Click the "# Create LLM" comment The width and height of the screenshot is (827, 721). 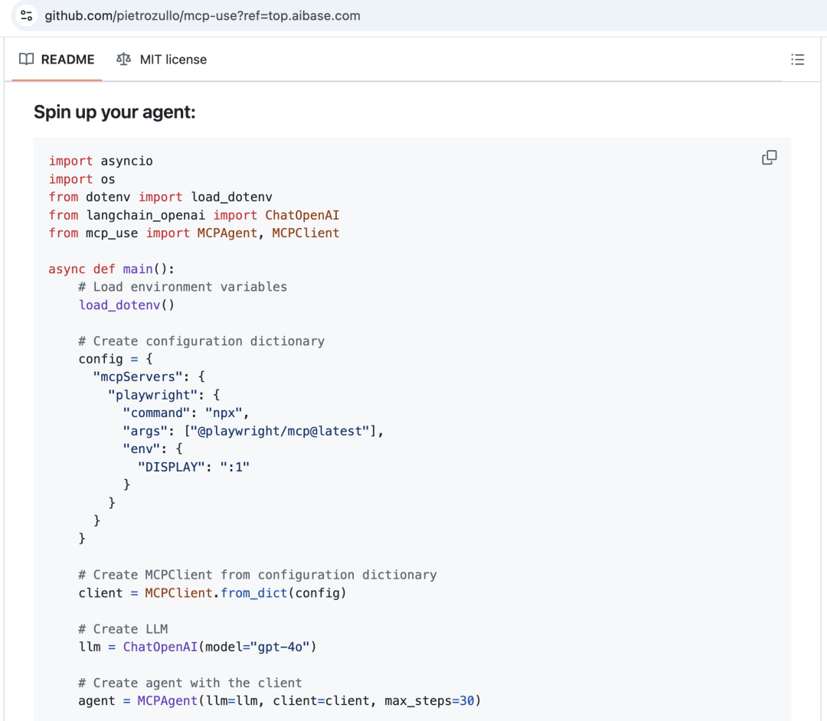(x=123, y=628)
